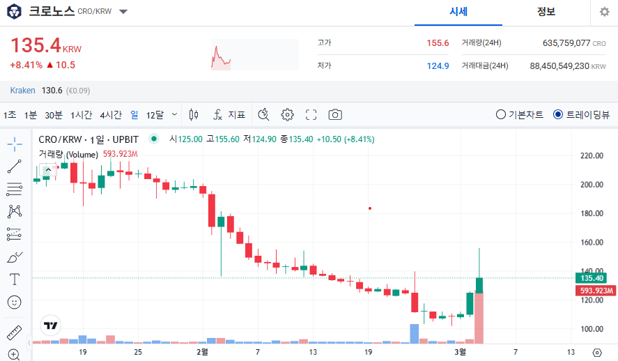Open chart settings gear in toolbar

click(x=287, y=115)
